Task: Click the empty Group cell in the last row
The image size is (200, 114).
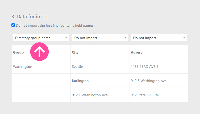Action: [x=41, y=95]
